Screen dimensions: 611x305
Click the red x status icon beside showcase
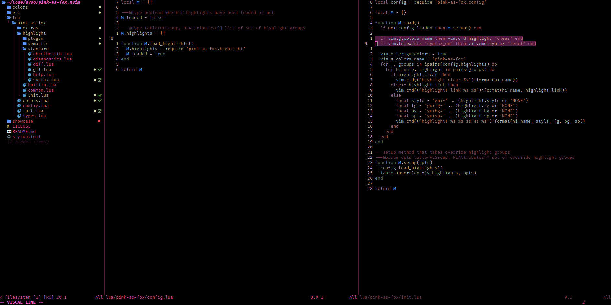click(x=99, y=121)
